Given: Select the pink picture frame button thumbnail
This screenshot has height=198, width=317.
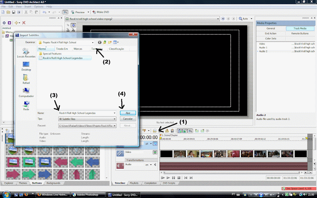Looking at the screenshot, I should 13,162.
